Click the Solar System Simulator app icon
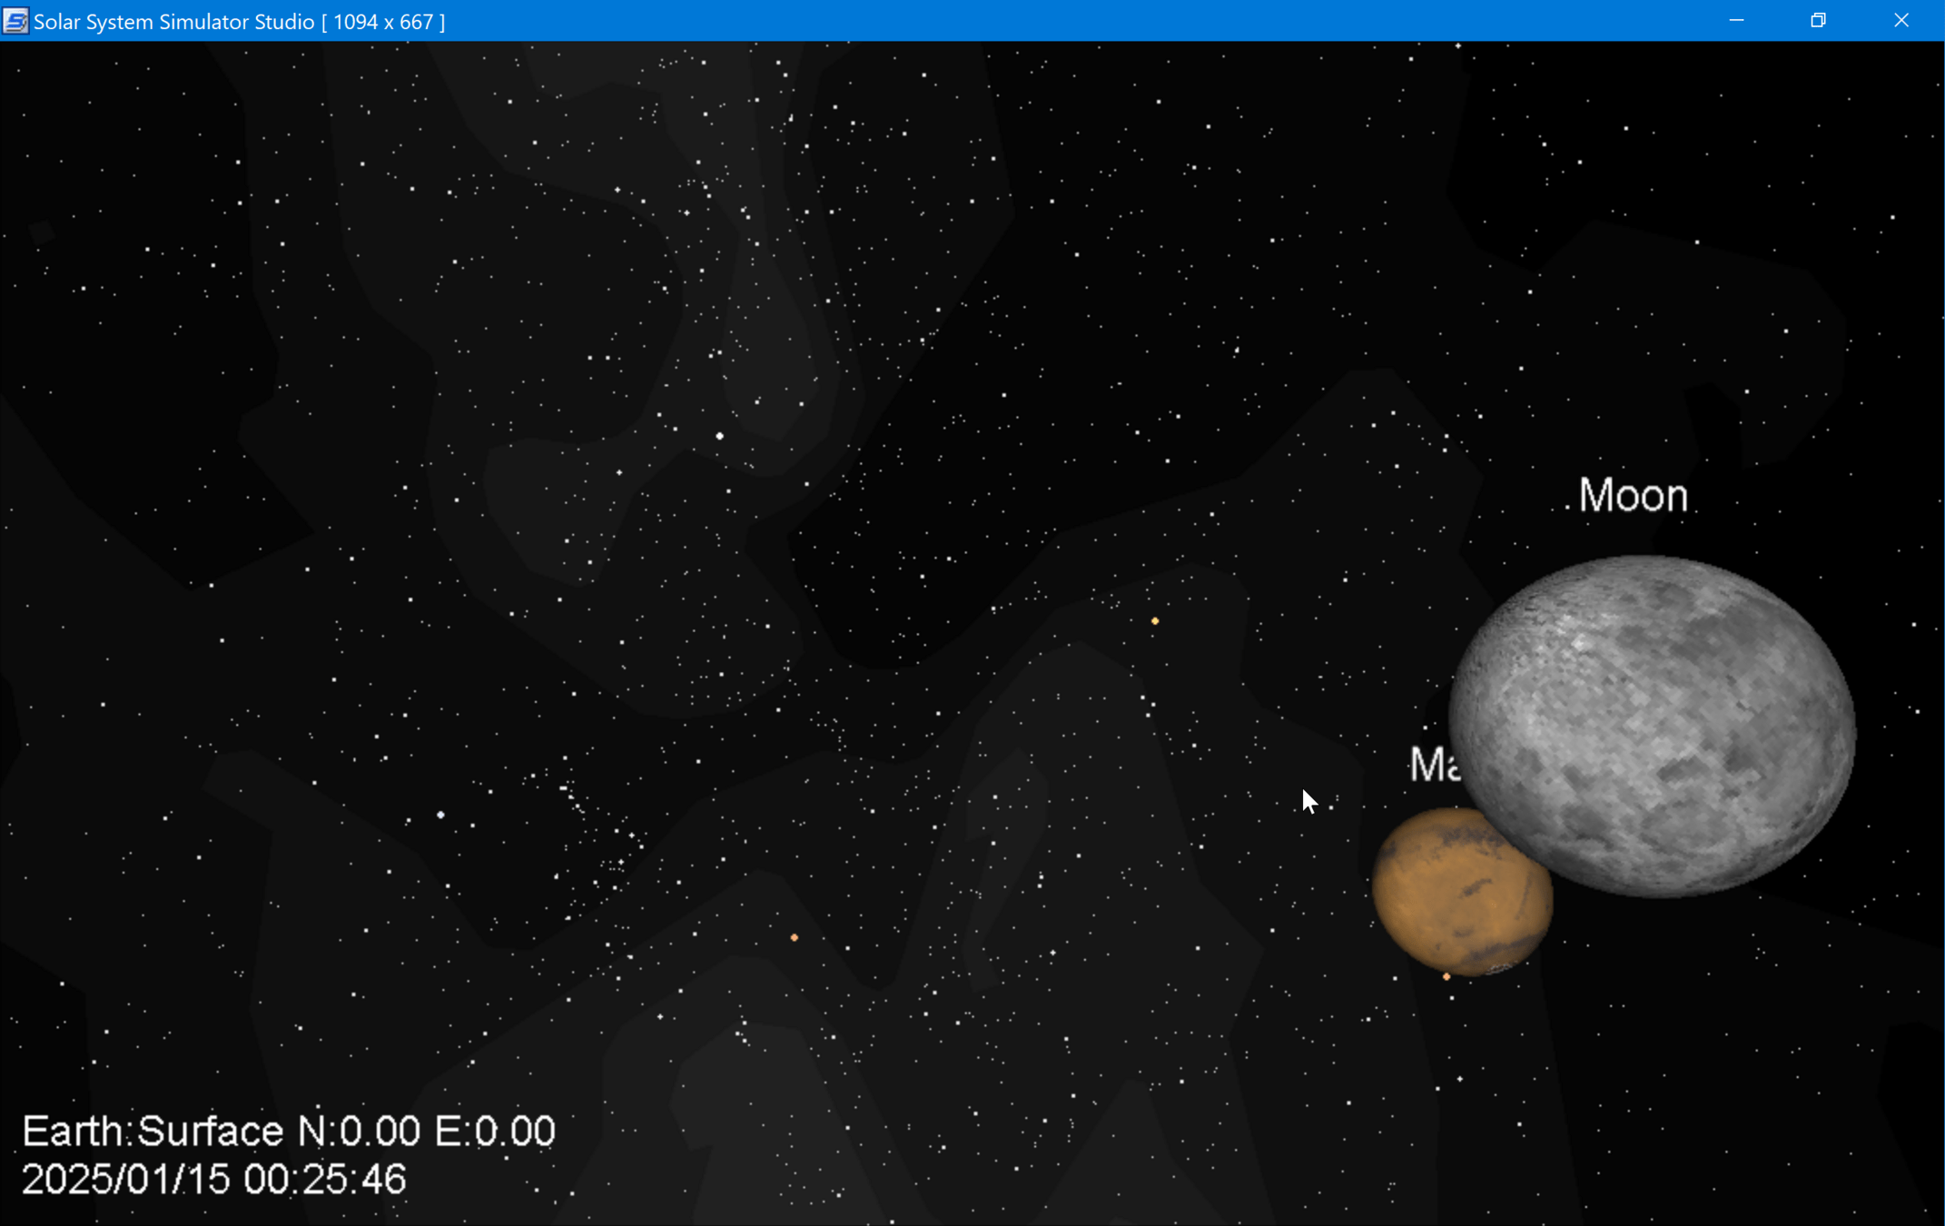Viewport: 1945px width, 1226px height. click(15, 21)
